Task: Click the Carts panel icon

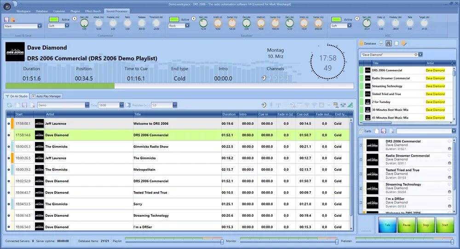Action: [x=362, y=131]
